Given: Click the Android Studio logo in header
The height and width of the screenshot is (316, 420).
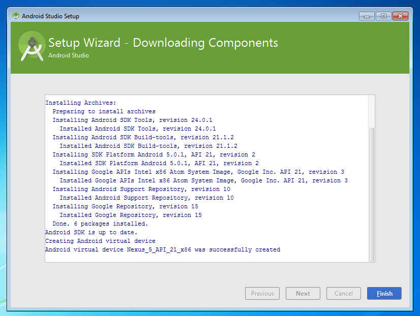Looking at the screenshot, I should tap(32, 46).
